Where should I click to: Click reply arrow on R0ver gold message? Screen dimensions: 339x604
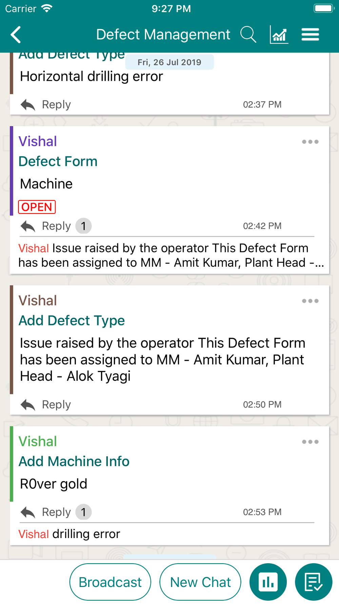click(28, 512)
